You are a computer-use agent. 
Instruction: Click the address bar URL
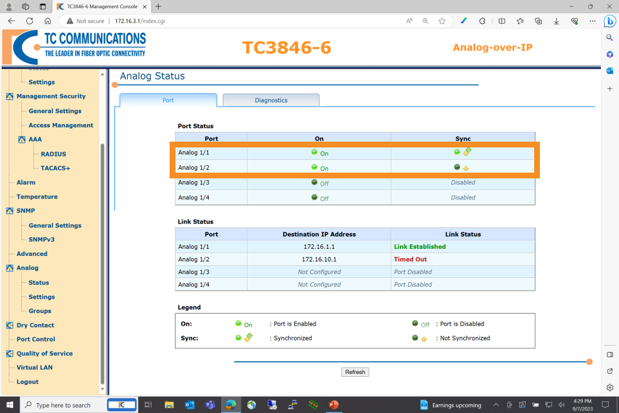pyautogui.click(x=140, y=21)
